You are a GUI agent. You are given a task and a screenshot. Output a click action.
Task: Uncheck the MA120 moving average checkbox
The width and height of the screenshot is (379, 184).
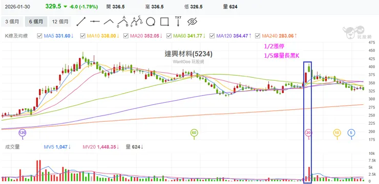[x=212, y=36]
